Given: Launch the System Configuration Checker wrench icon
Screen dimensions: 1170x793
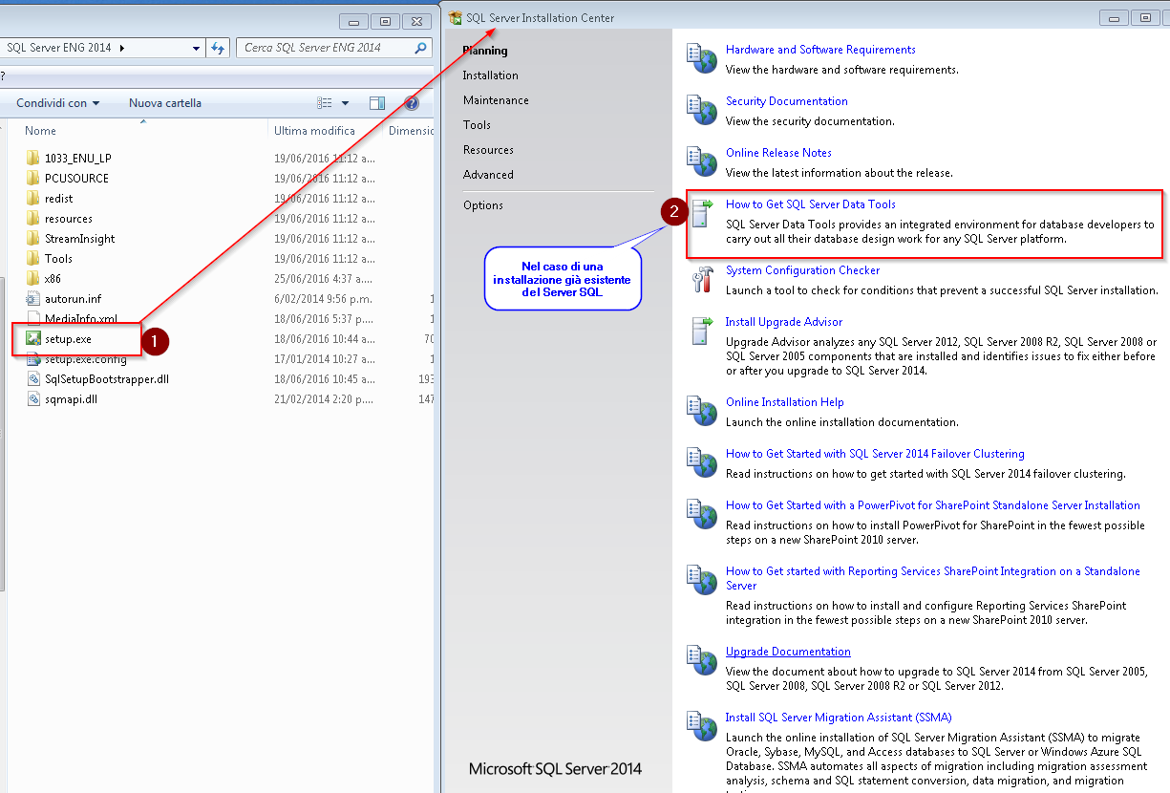Looking at the screenshot, I should (703, 279).
